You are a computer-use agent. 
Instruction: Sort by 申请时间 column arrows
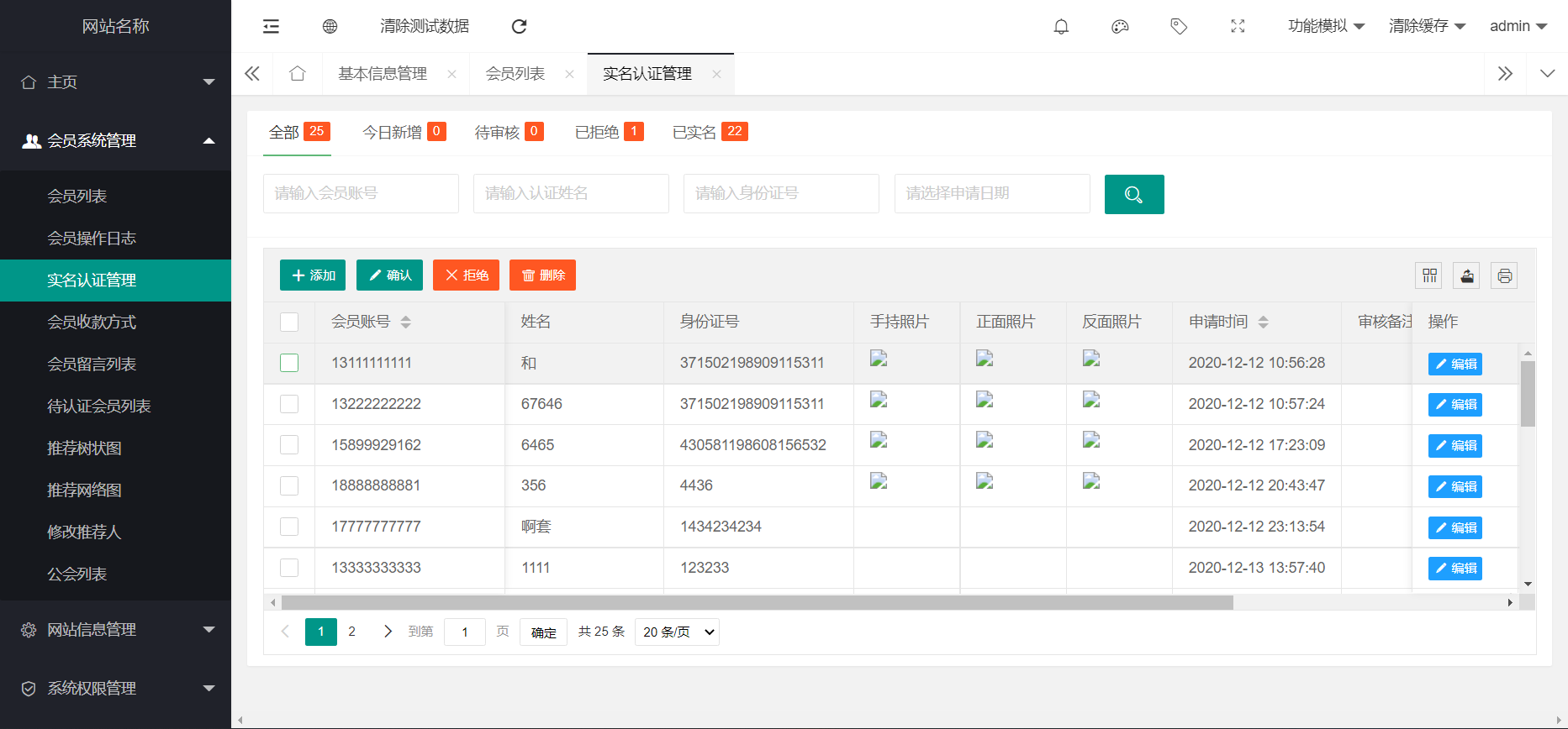(1263, 322)
